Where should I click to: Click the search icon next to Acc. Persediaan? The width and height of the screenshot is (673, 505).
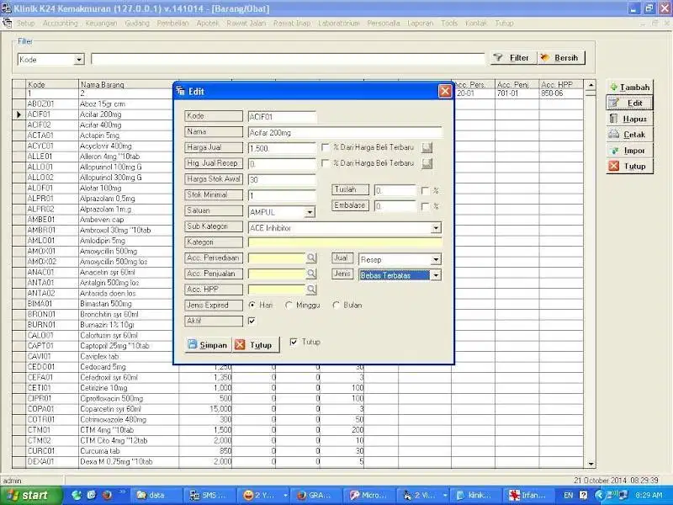pyautogui.click(x=311, y=258)
